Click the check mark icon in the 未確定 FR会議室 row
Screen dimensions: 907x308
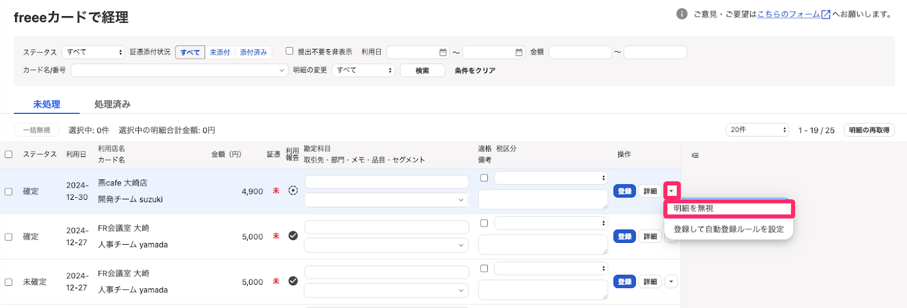click(293, 281)
